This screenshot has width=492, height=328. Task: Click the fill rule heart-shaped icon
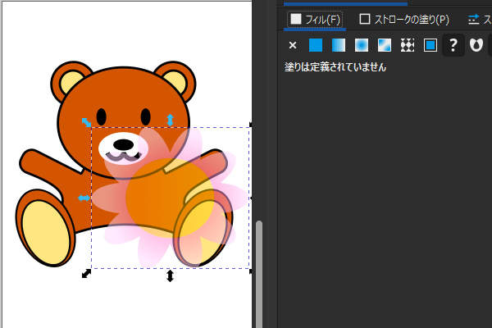(x=476, y=45)
